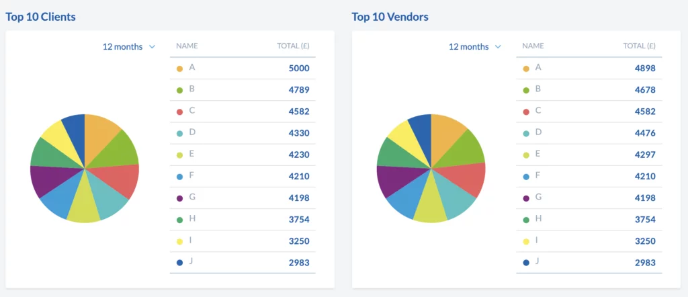688x297 pixels.
Task: Click the dark blue dot for client J
Action: pyautogui.click(x=179, y=263)
